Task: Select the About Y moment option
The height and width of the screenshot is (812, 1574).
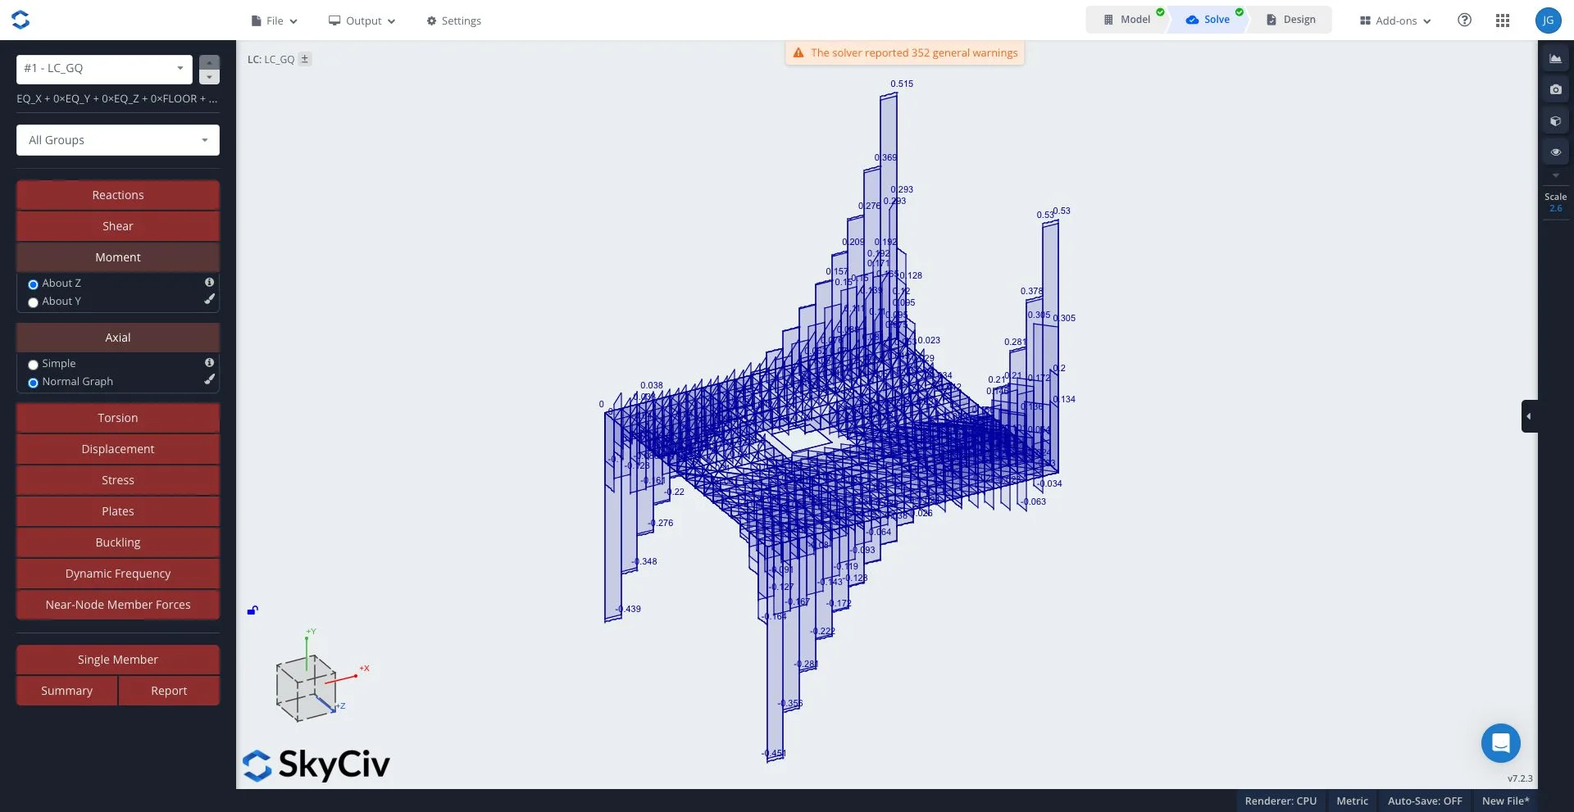Action: (x=34, y=302)
